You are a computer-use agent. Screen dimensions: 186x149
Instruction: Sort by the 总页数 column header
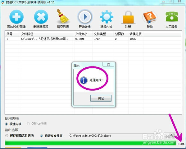(121, 34)
